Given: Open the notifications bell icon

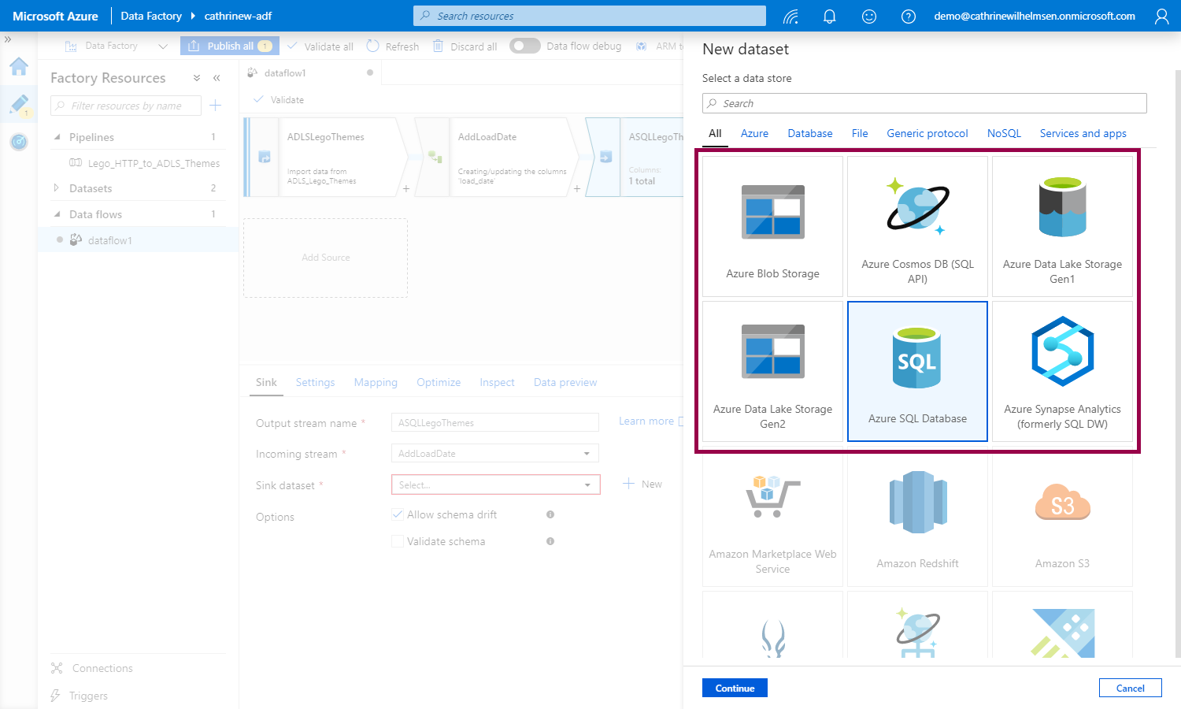Looking at the screenshot, I should point(829,17).
